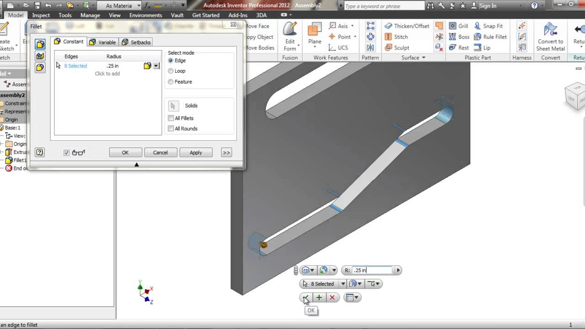The image size is (585, 329).
Task: Click the UCS work feature tool
Action: click(338, 48)
